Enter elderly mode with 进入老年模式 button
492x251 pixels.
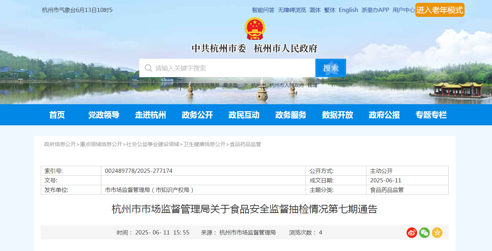pos(440,10)
